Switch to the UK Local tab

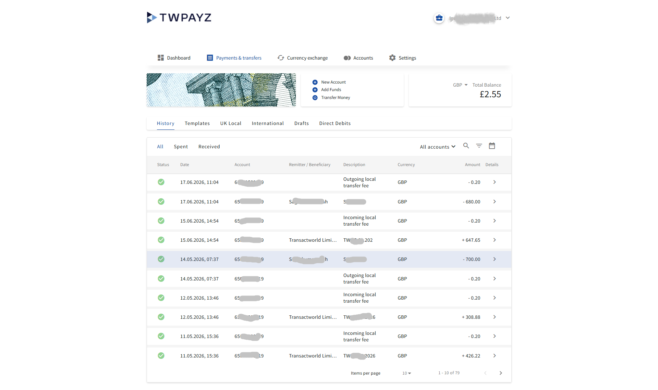point(231,123)
